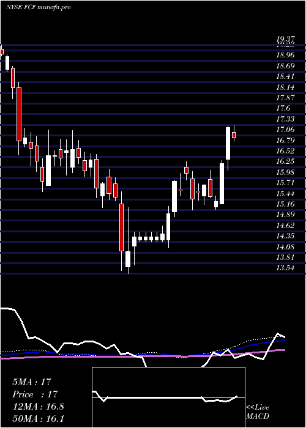Click the 15.16 price value
The image size is (306, 428).
click(x=286, y=204)
